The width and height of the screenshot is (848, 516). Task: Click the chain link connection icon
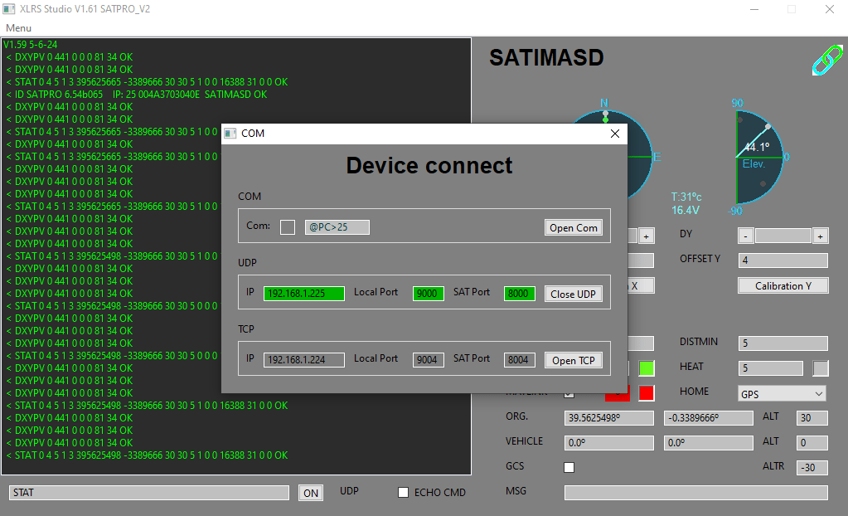click(x=826, y=61)
